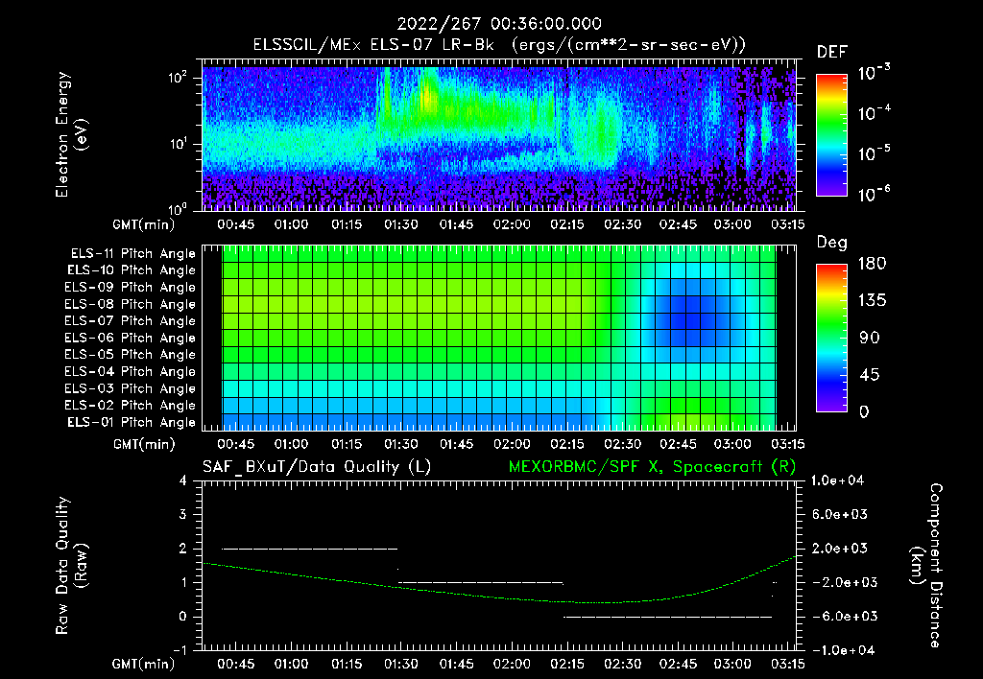983x679 pixels.
Task: Click the 135 tick on Deg colorbar
Action: point(872,300)
